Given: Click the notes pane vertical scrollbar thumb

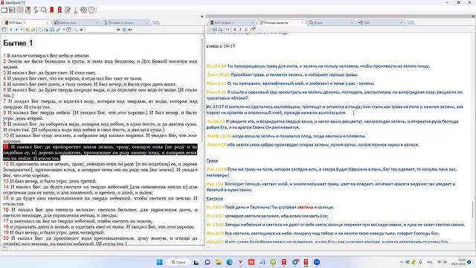Looking at the screenshot, I should click(473, 209).
